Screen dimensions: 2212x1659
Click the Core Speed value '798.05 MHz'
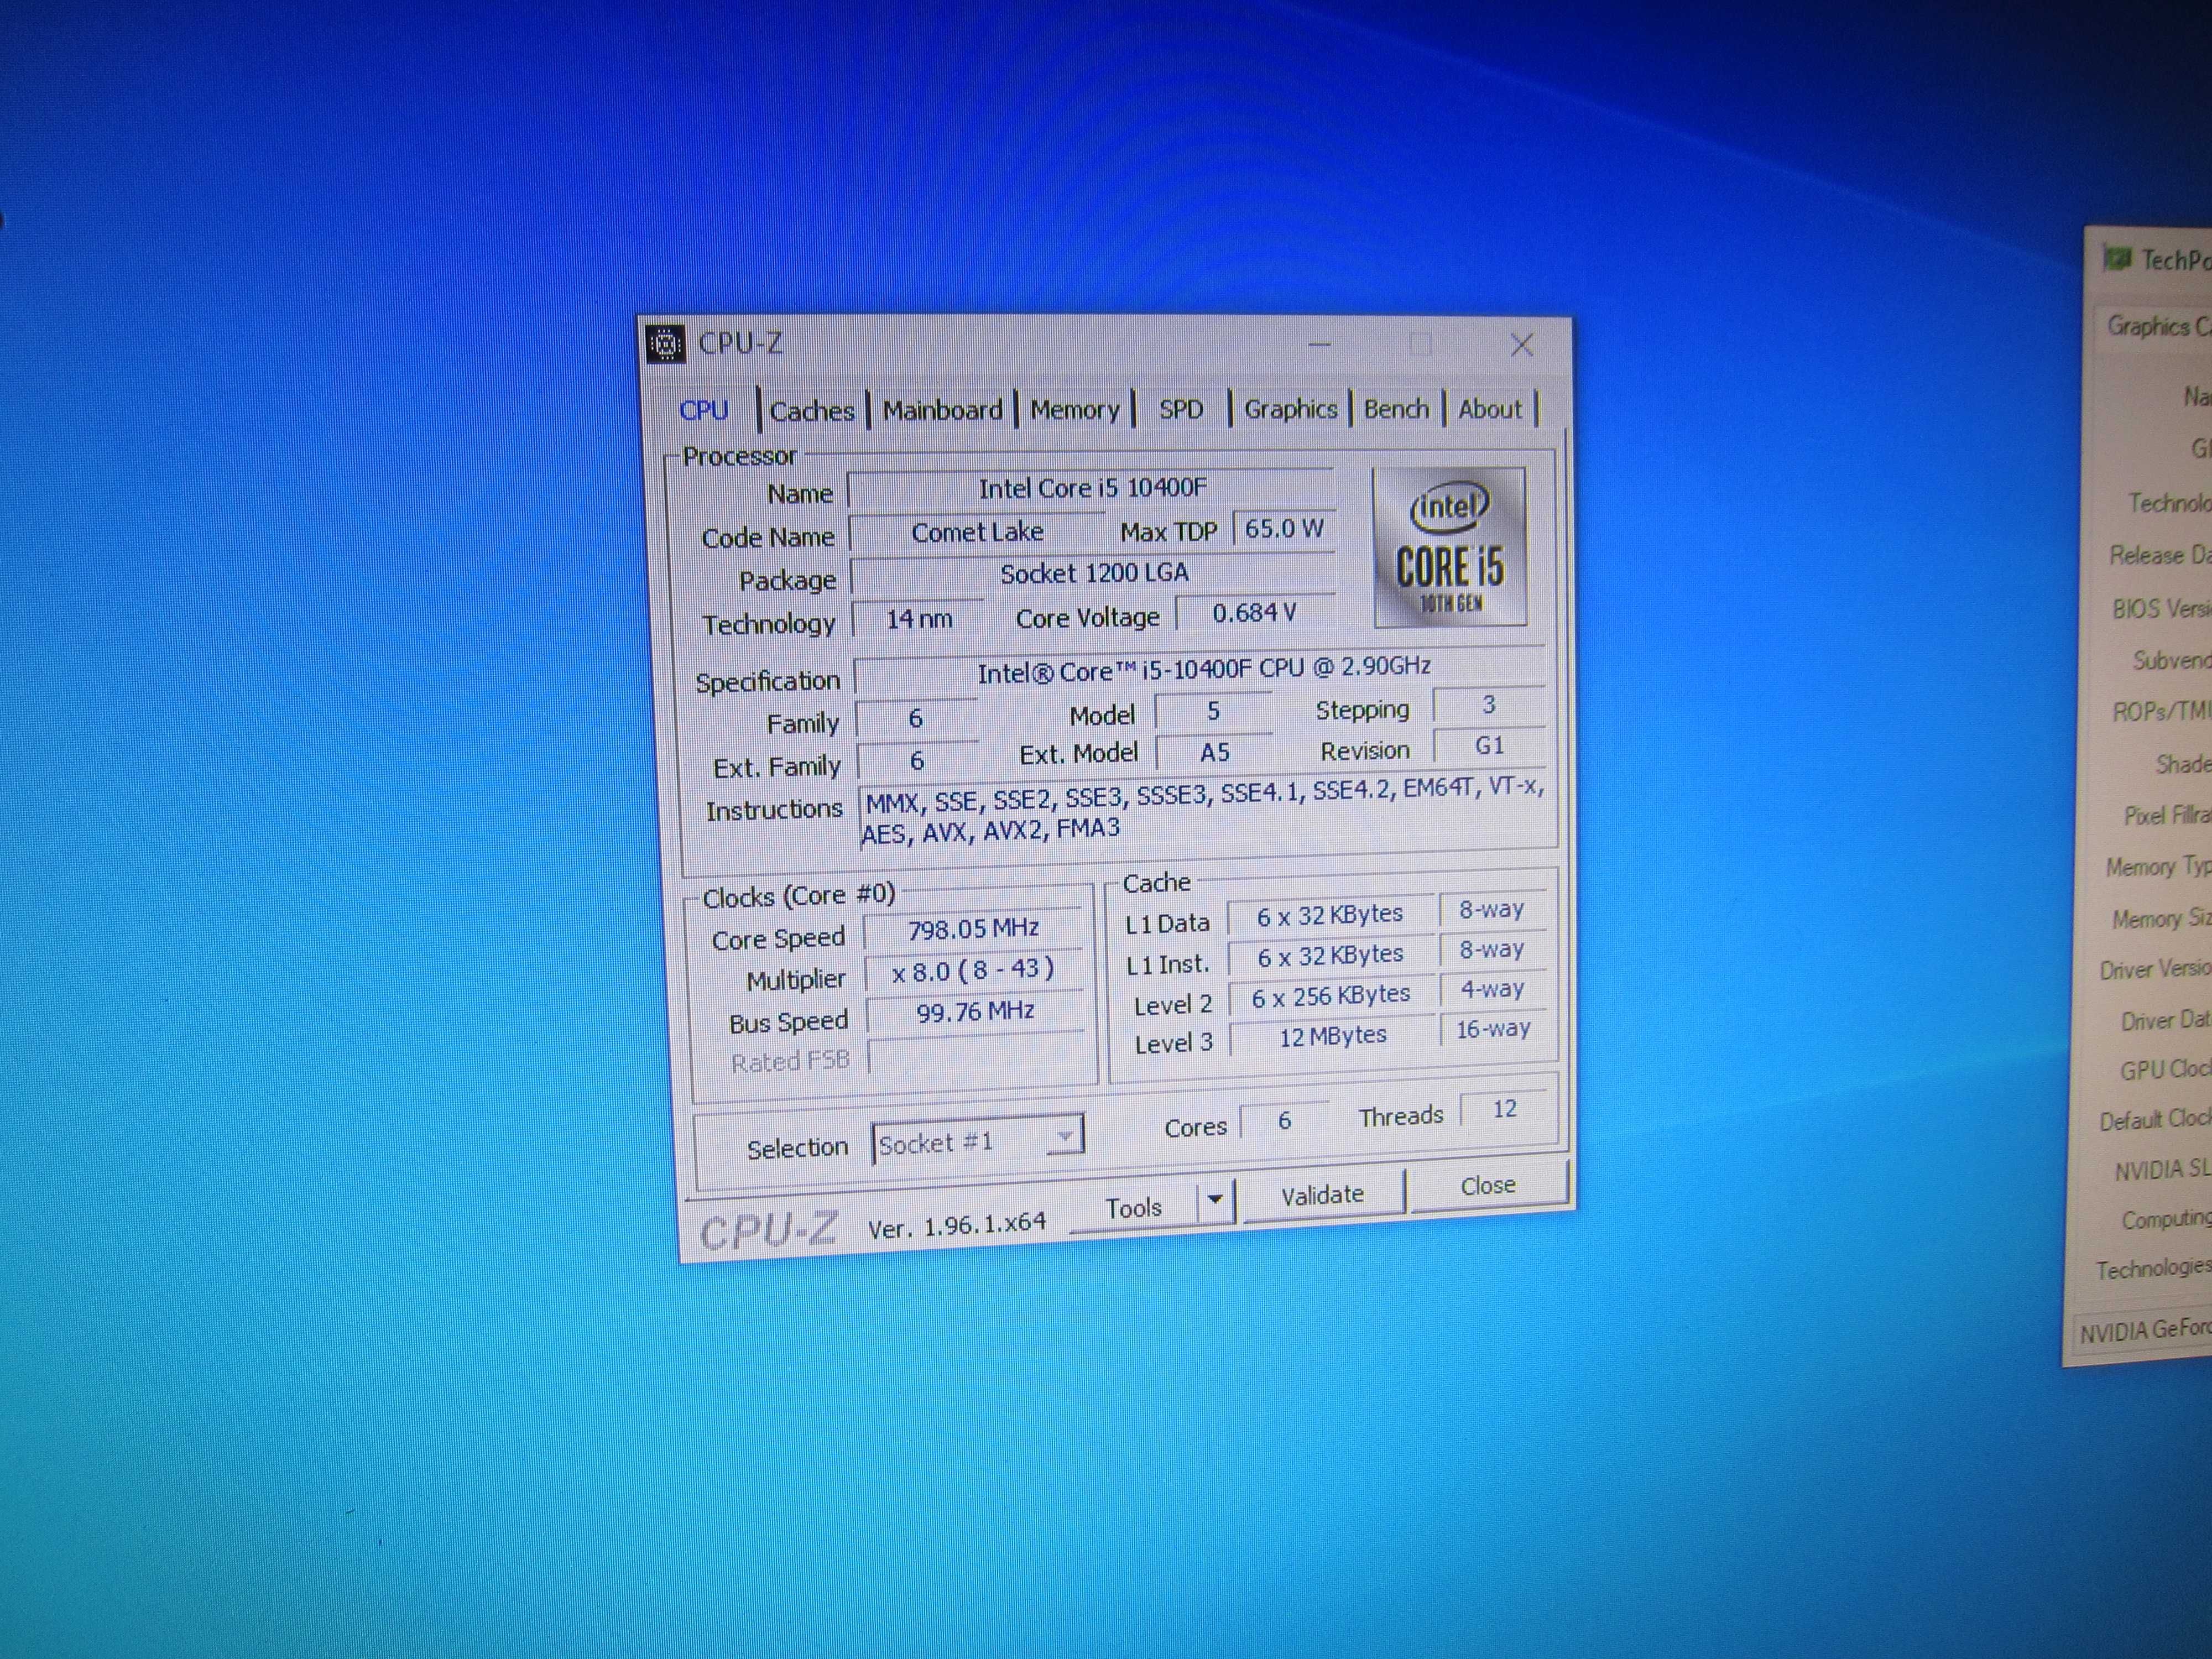pos(973,929)
